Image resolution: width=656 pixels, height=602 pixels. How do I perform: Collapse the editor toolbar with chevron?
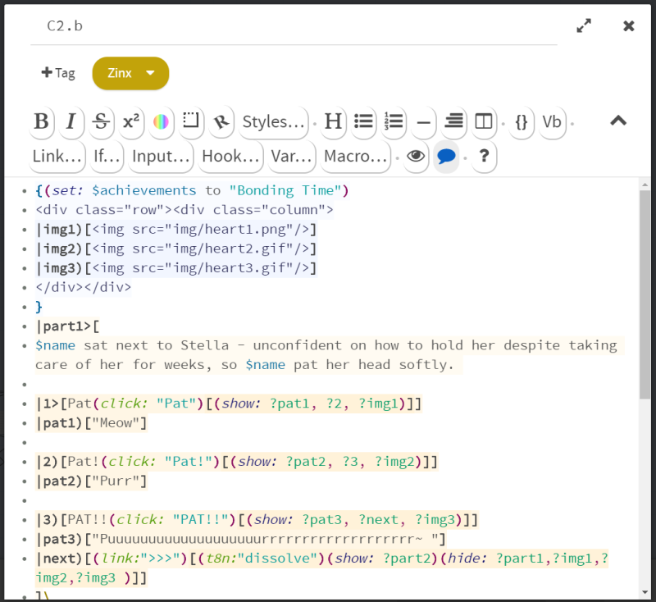pyautogui.click(x=618, y=121)
